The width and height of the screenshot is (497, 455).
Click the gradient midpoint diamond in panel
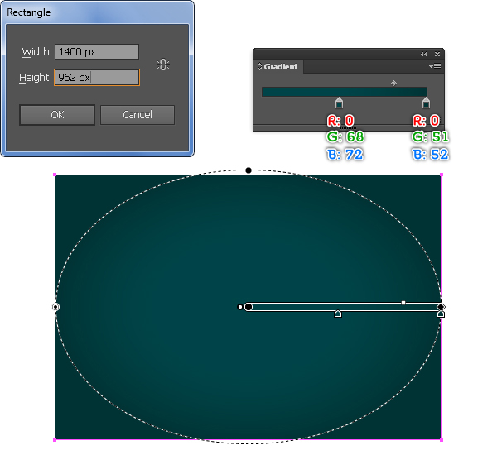pyautogui.click(x=393, y=83)
